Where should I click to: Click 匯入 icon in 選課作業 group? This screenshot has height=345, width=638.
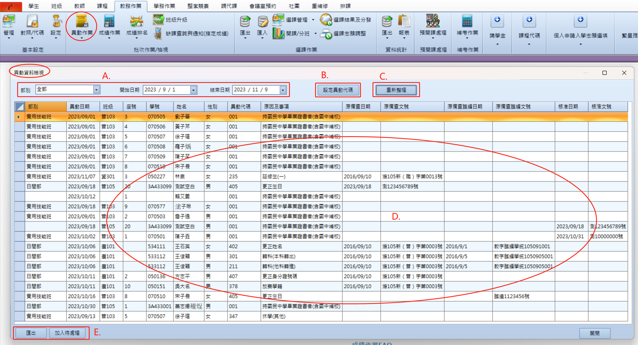point(262,21)
